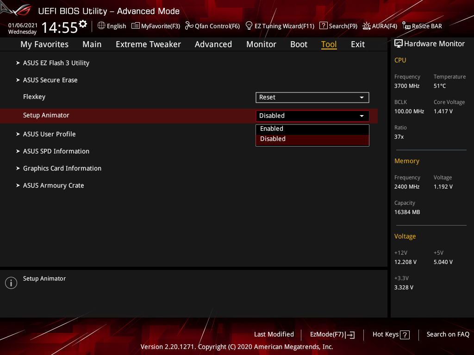Click the Hot Keys question icon
This screenshot has width=474, height=355.
405,335
